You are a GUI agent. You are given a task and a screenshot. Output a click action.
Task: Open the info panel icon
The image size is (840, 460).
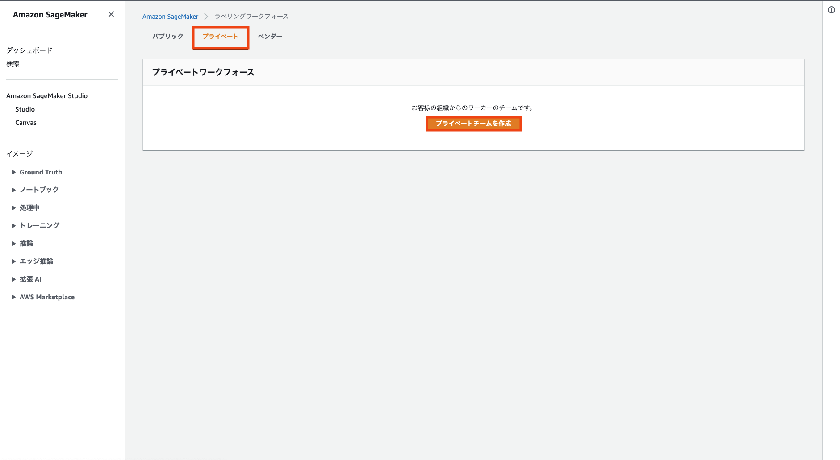click(831, 10)
